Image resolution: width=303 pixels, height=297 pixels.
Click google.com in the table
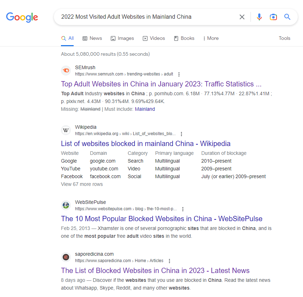pyautogui.click(x=103, y=161)
